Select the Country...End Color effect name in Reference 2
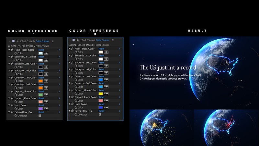Screen dimensions: 259x146 85,83
